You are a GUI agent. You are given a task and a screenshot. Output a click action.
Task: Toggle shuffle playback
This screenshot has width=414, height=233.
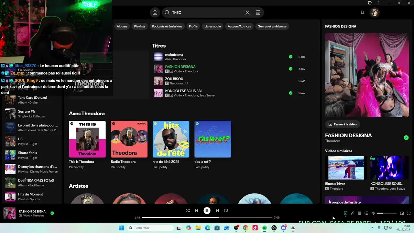pyautogui.click(x=188, y=210)
